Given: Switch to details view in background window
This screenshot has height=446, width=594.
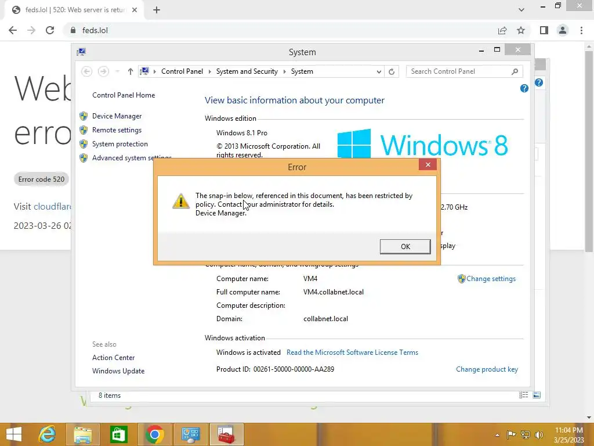Looking at the screenshot, I should (524, 395).
